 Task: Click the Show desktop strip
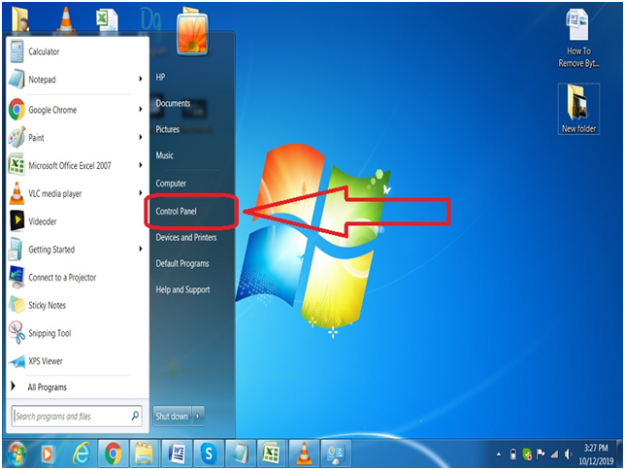[x=619, y=453]
